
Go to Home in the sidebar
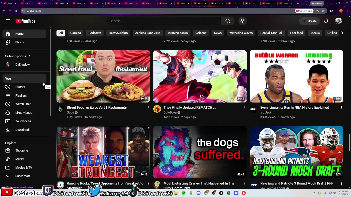pyautogui.click(x=24, y=34)
